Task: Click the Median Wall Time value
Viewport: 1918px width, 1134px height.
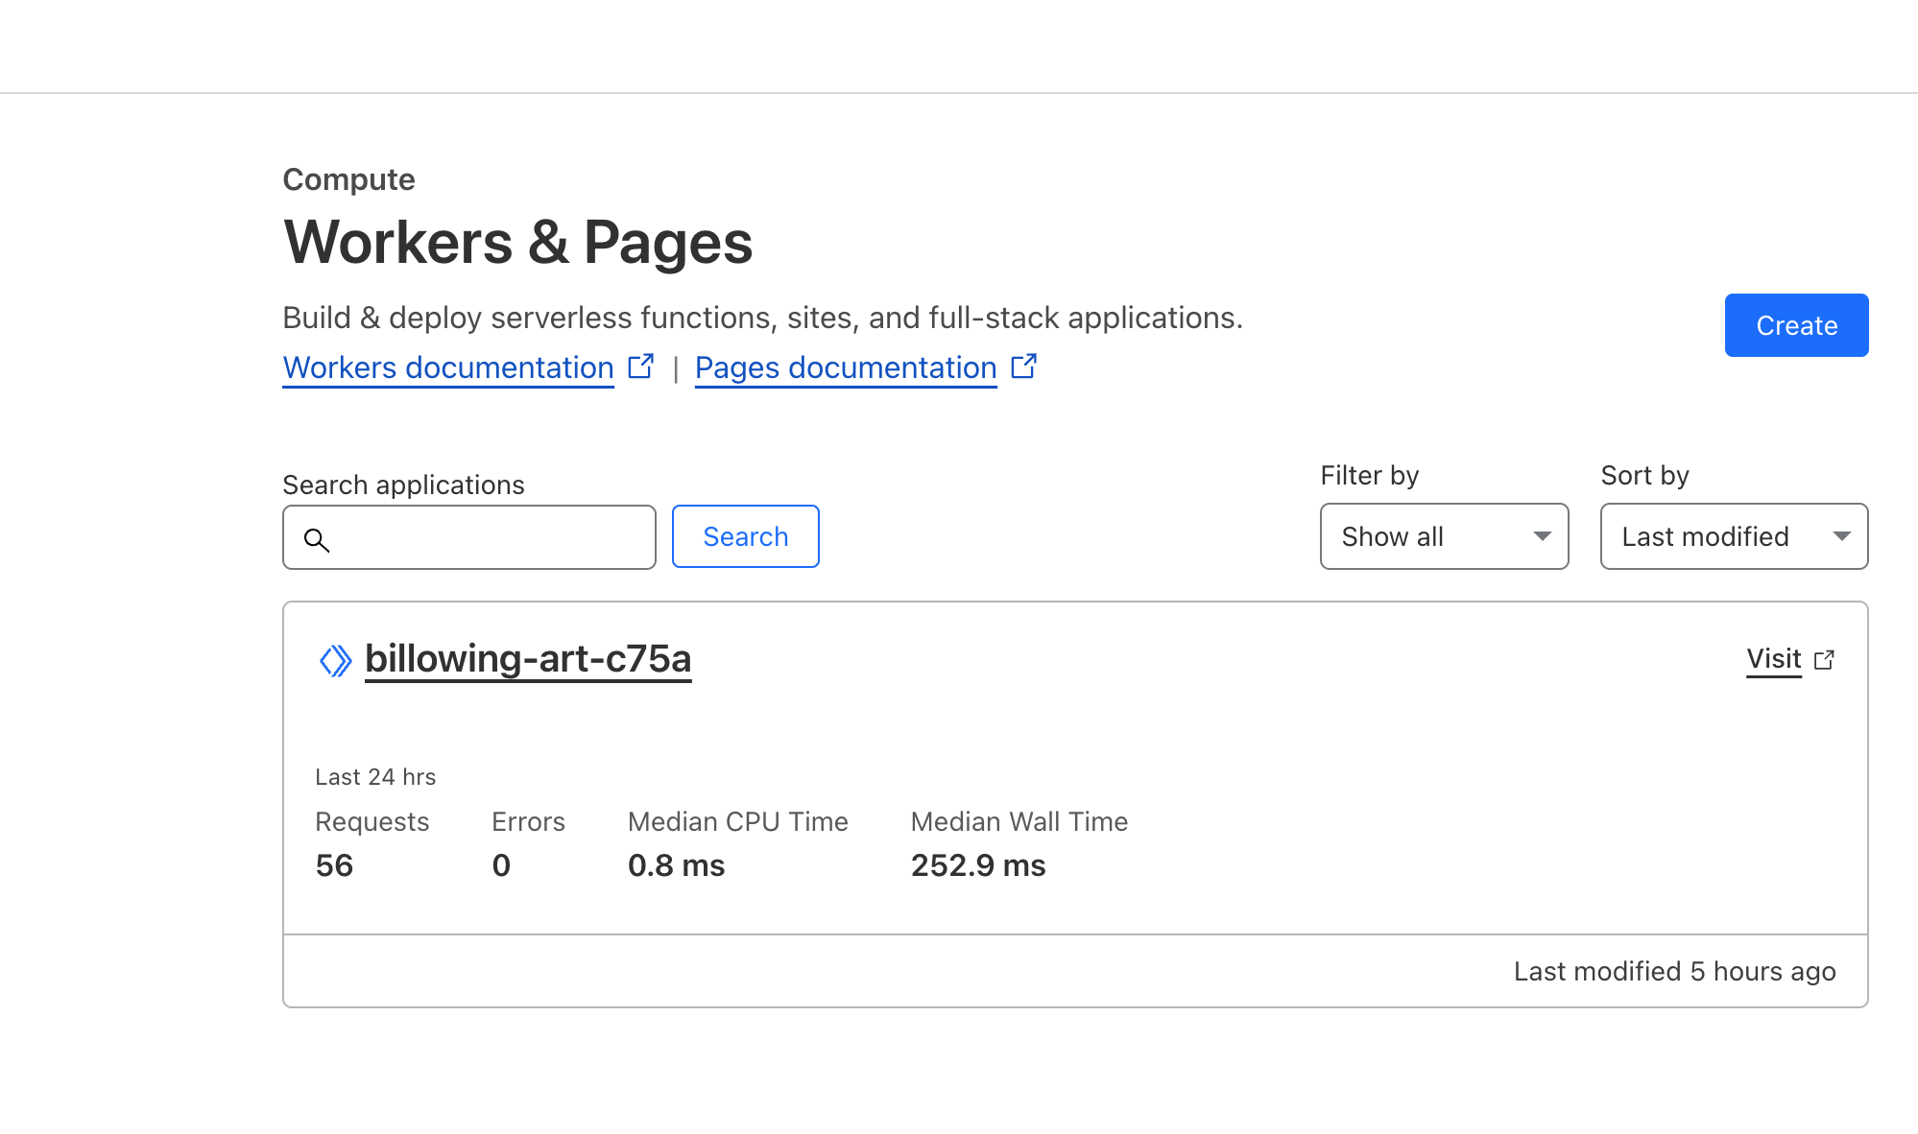Action: [977, 865]
